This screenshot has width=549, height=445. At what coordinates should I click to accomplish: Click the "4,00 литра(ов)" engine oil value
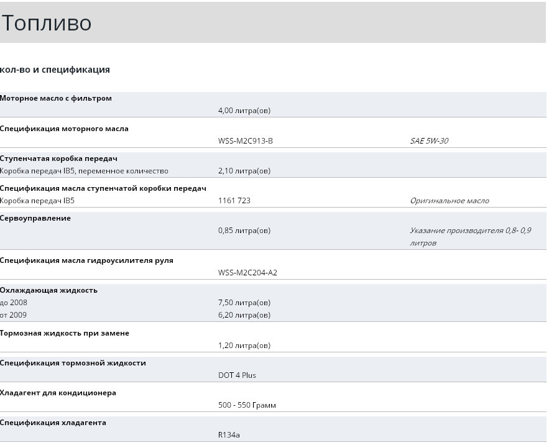tap(244, 111)
